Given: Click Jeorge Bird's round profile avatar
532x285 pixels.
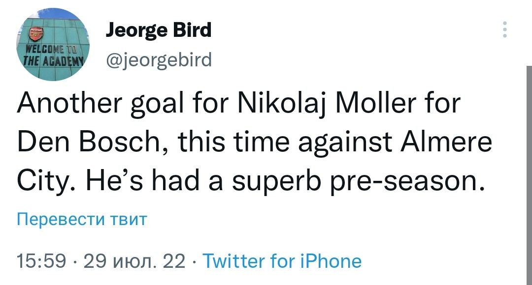Looking at the screenshot, I should [54, 44].
